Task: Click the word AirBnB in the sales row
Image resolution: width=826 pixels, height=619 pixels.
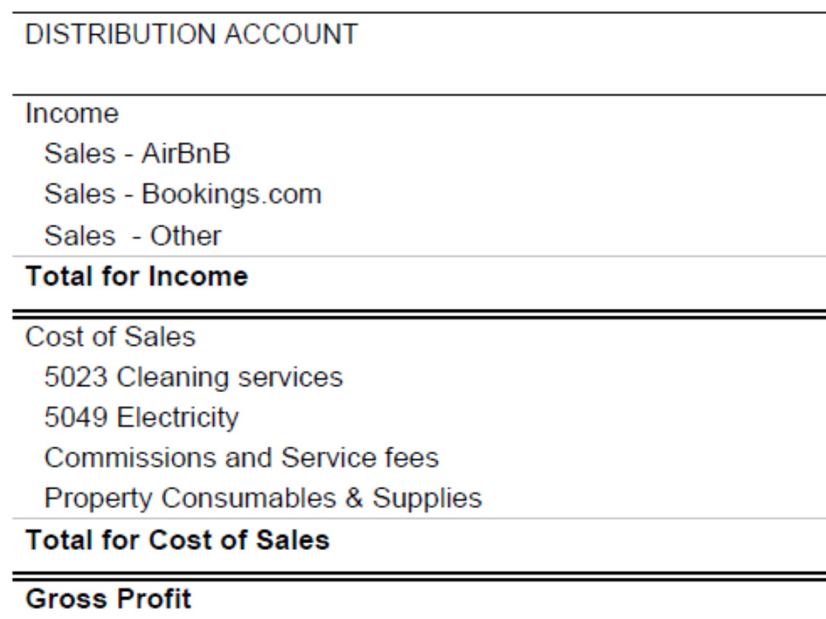Action: [186, 154]
